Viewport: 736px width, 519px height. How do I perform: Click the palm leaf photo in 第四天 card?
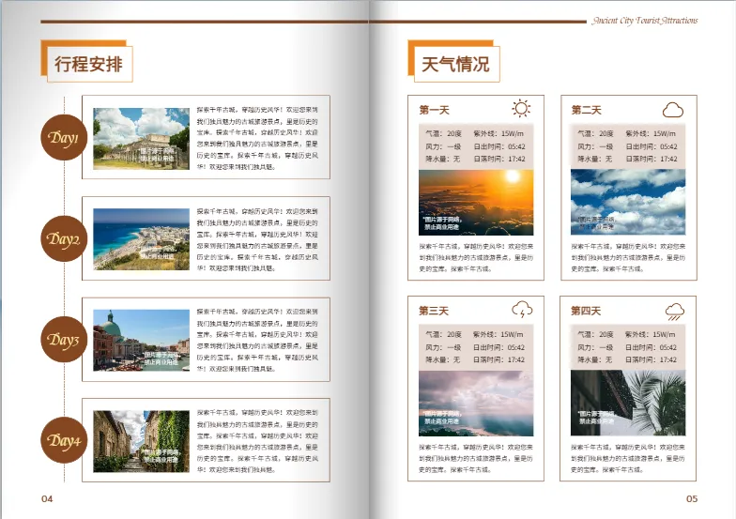click(628, 403)
